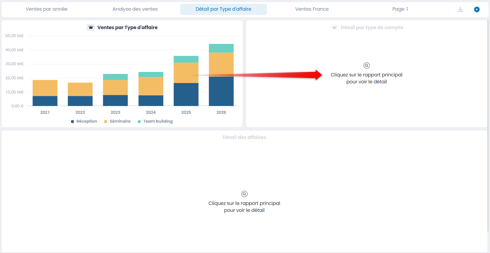The image size is (490, 253).
Task: Select the 2021 Séminaire orange bar segment
Action: (x=45, y=88)
